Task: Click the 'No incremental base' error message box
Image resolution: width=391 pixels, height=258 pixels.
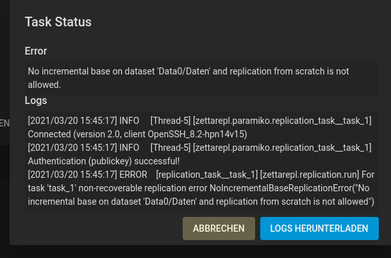Action: tap(202, 78)
